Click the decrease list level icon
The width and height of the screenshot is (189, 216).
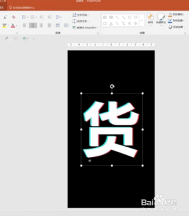(x=41, y=17)
